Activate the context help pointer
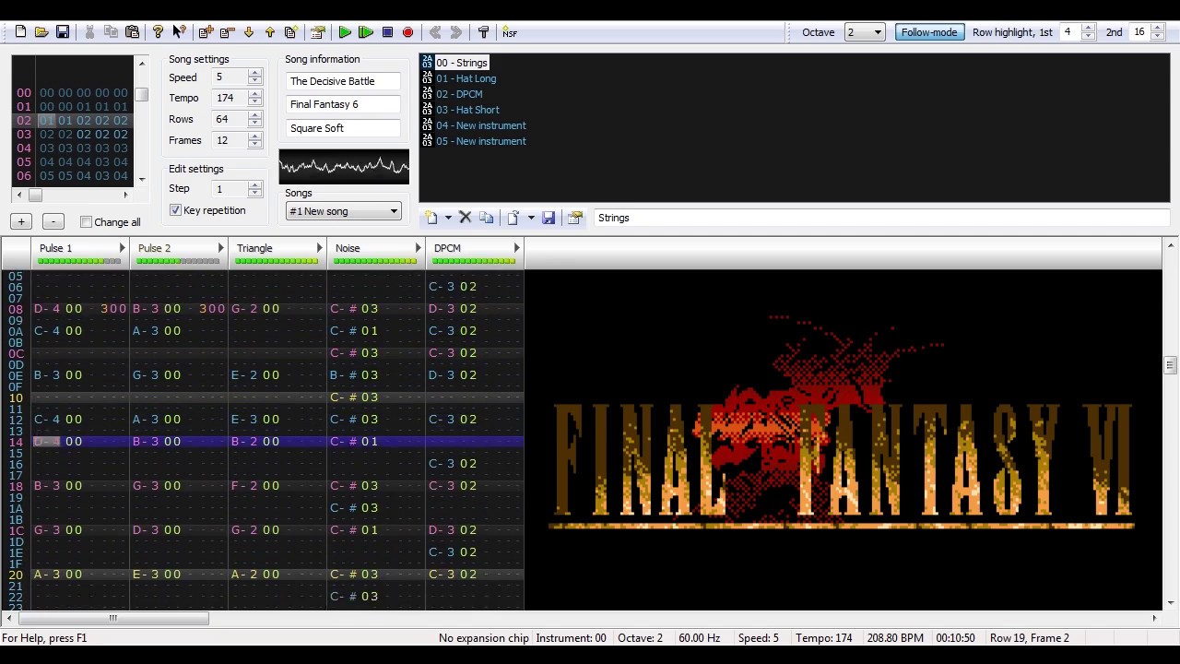1180x664 pixels. click(179, 32)
